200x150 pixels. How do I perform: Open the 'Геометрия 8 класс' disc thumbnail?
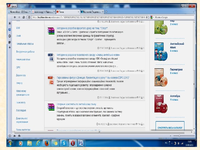pyautogui.click(x=161, y=77)
